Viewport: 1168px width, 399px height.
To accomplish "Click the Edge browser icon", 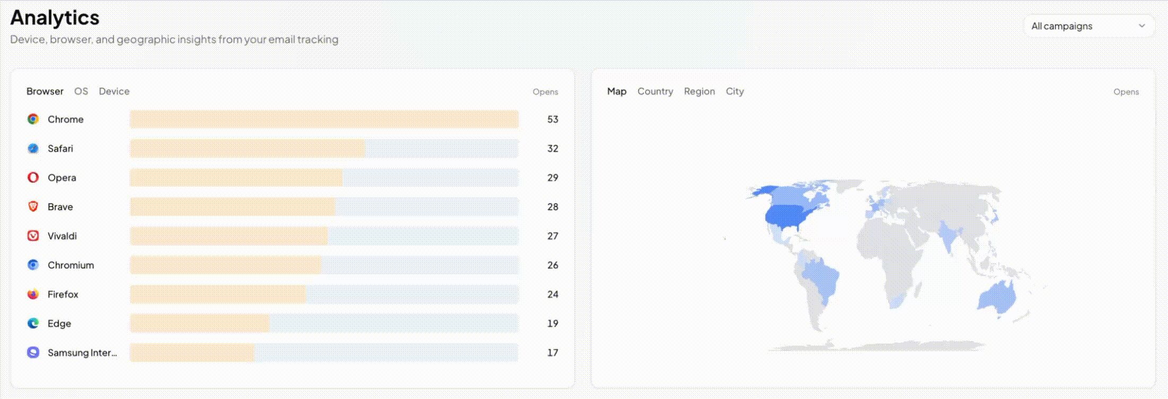I will [33, 323].
